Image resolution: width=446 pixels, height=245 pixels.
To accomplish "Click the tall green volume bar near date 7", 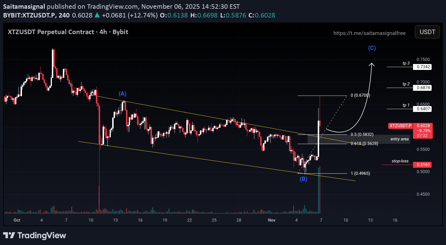I will (319, 192).
